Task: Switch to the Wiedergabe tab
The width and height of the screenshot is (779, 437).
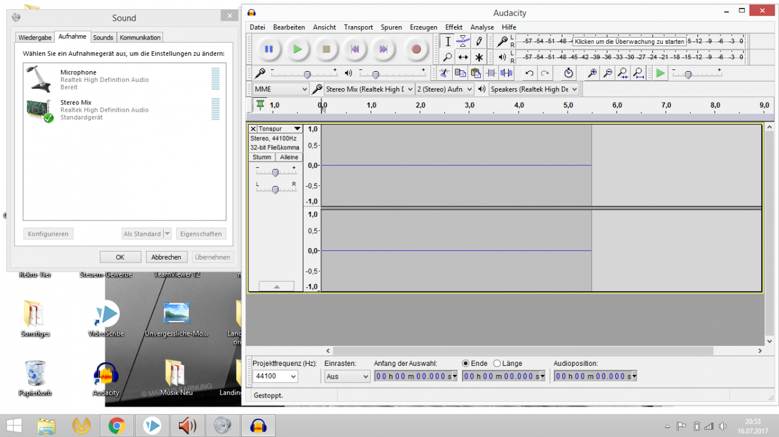Action: click(x=35, y=38)
